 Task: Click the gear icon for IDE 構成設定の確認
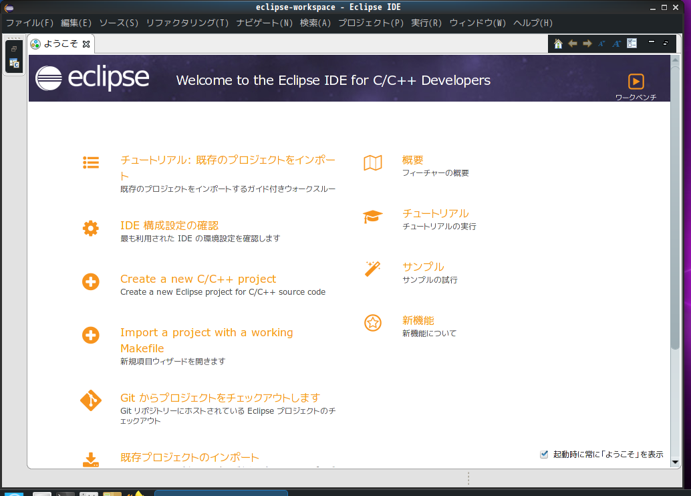pos(91,229)
